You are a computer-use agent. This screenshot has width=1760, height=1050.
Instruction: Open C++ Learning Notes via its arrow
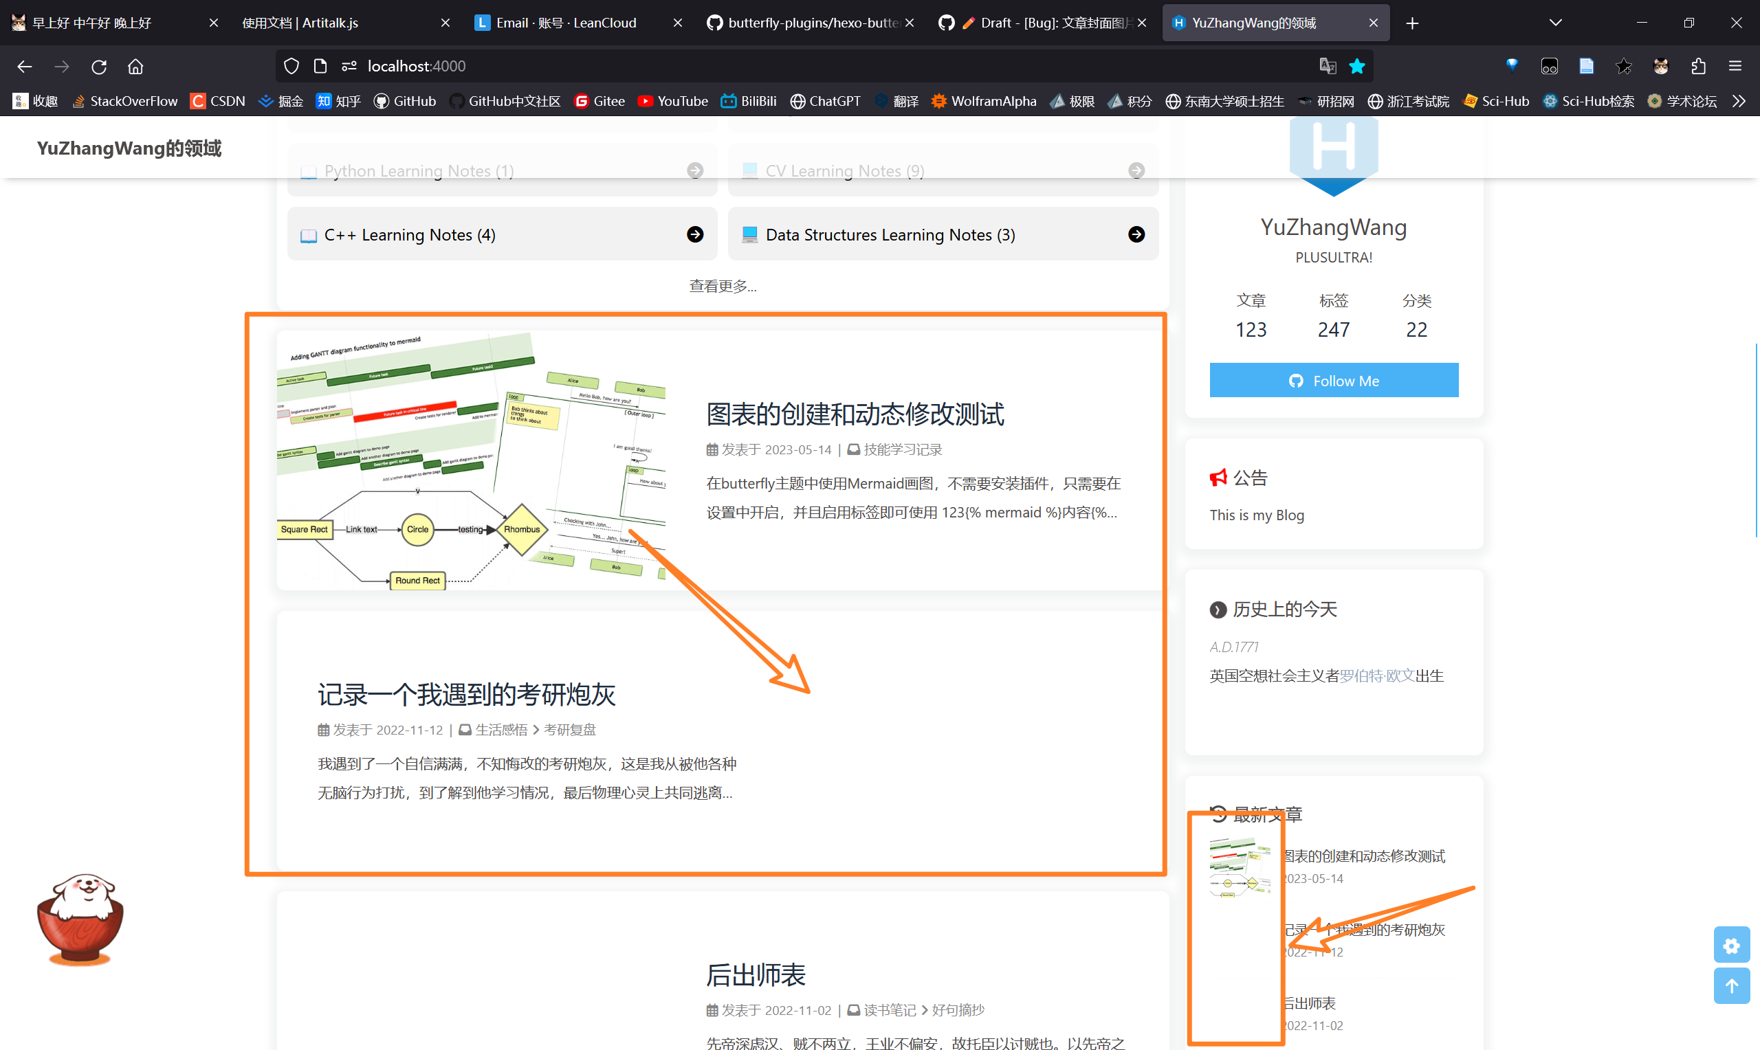coord(696,234)
